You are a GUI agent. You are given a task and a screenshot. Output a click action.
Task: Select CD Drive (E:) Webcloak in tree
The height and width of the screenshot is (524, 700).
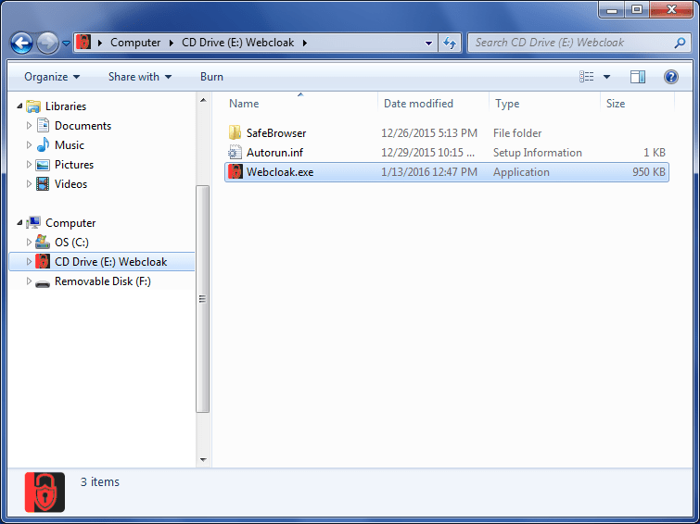point(110,262)
